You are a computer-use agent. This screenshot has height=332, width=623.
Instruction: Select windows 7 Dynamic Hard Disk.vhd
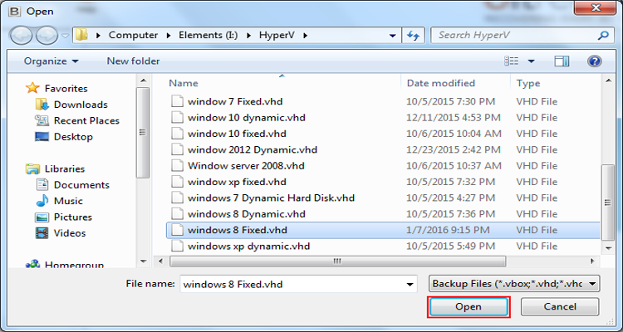(271, 198)
